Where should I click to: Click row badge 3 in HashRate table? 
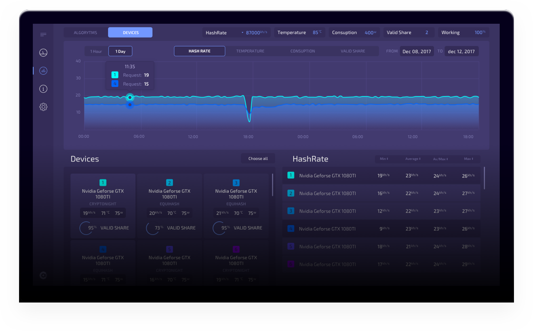point(291,211)
